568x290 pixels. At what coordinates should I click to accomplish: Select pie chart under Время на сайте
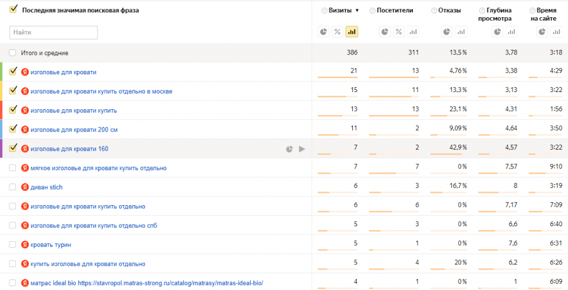pos(542,32)
